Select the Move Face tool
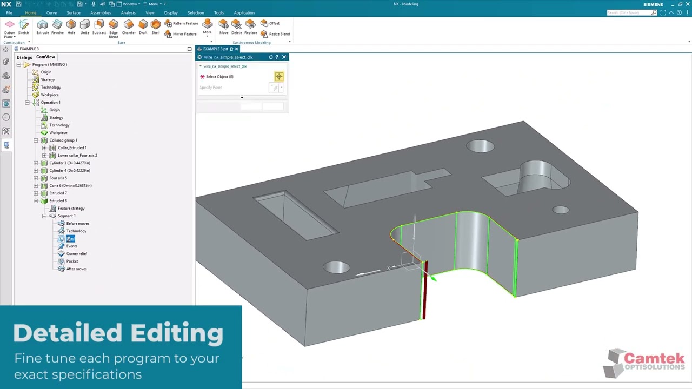This screenshot has width=692, height=389. (x=224, y=27)
